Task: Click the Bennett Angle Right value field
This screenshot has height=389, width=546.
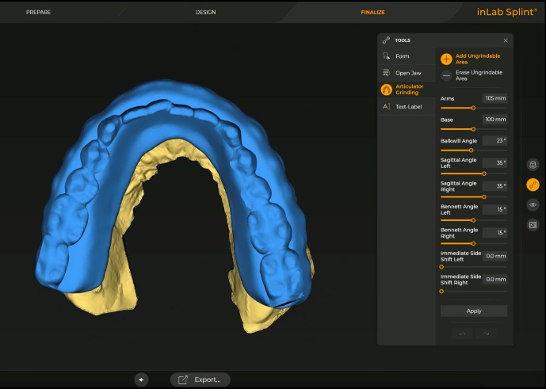Action: click(494, 233)
